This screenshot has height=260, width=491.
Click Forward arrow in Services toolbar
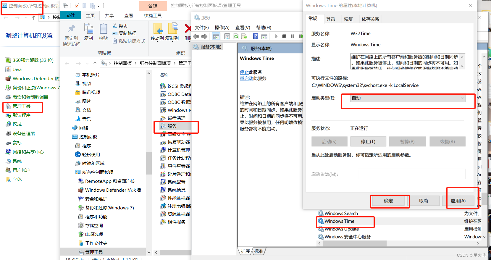pyautogui.click(x=204, y=36)
